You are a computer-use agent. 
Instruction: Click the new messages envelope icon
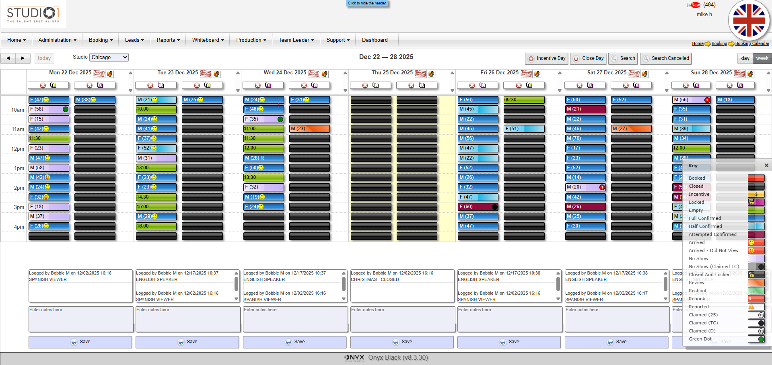[694, 5]
